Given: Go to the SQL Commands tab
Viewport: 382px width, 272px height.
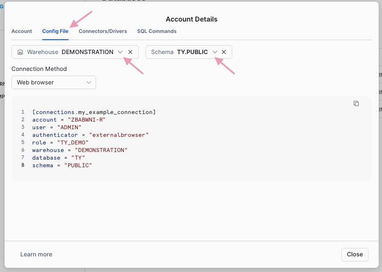Looking at the screenshot, I should (x=157, y=31).
